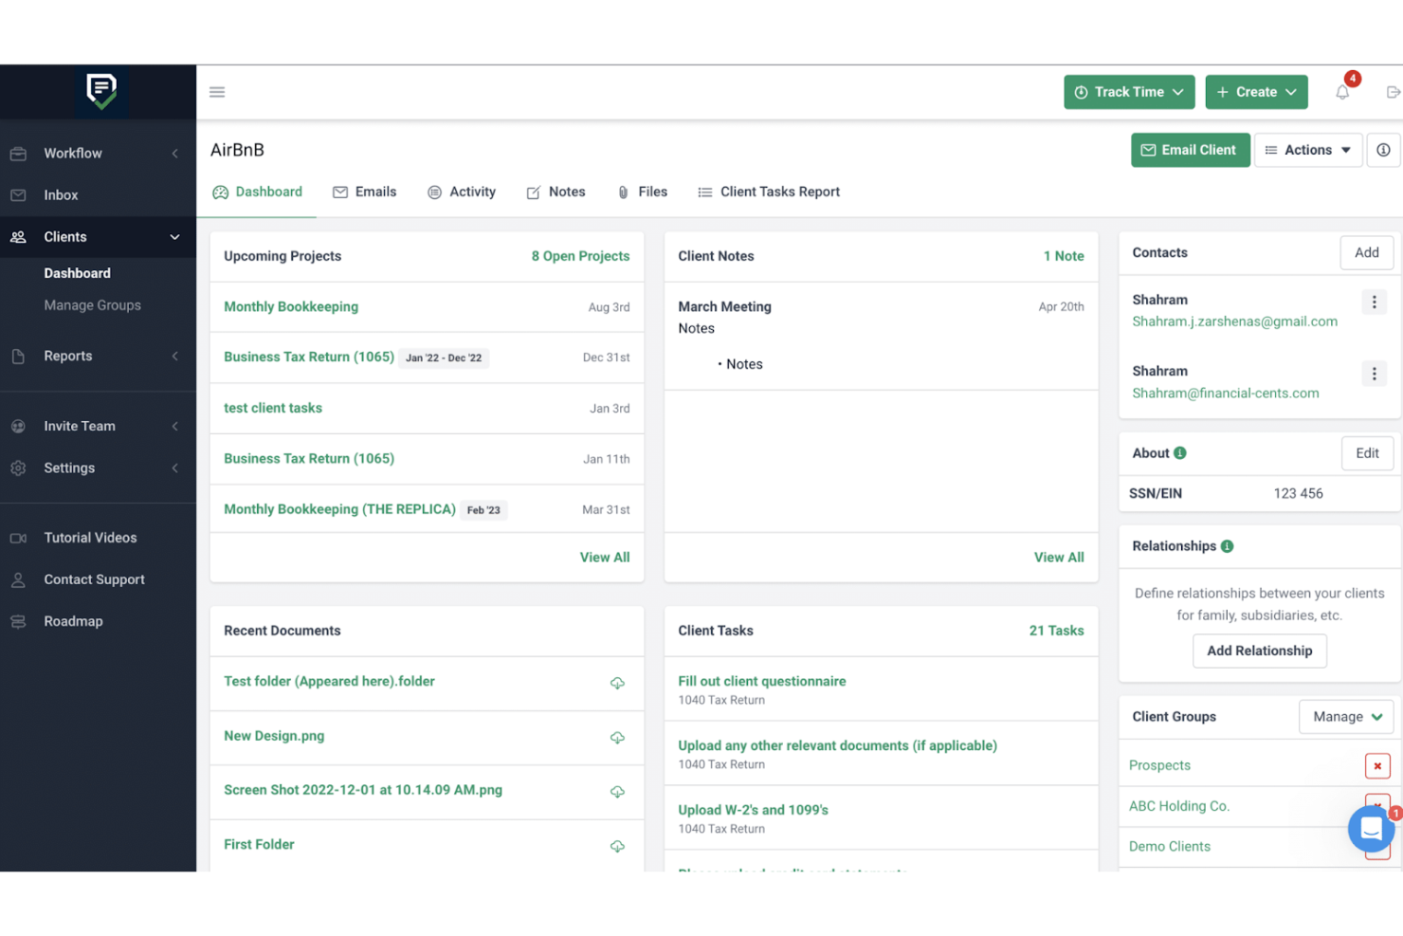Click View All under Upcoming Projects
The height and width of the screenshot is (936, 1403).
(604, 557)
